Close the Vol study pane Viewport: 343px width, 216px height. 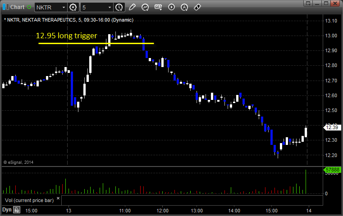point(58,198)
